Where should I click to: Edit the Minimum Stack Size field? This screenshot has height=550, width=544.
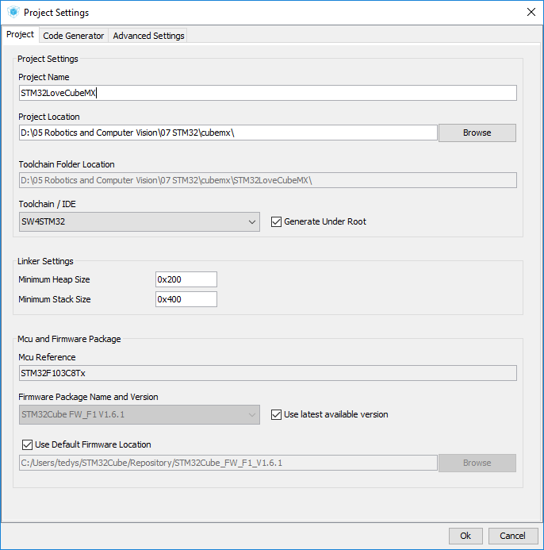pos(186,299)
